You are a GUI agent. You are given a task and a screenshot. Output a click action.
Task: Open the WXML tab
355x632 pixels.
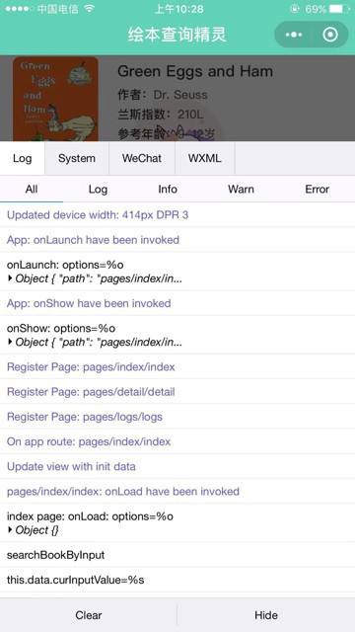click(204, 158)
